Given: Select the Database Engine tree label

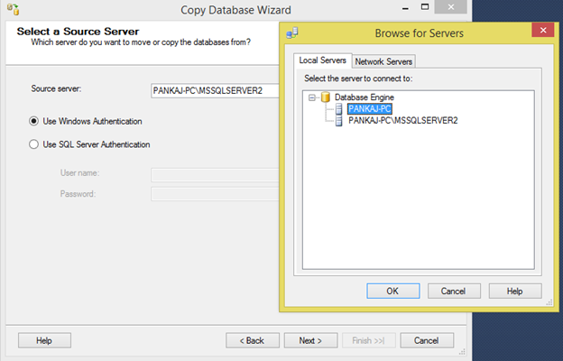Looking at the screenshot, I should (365, 97).
